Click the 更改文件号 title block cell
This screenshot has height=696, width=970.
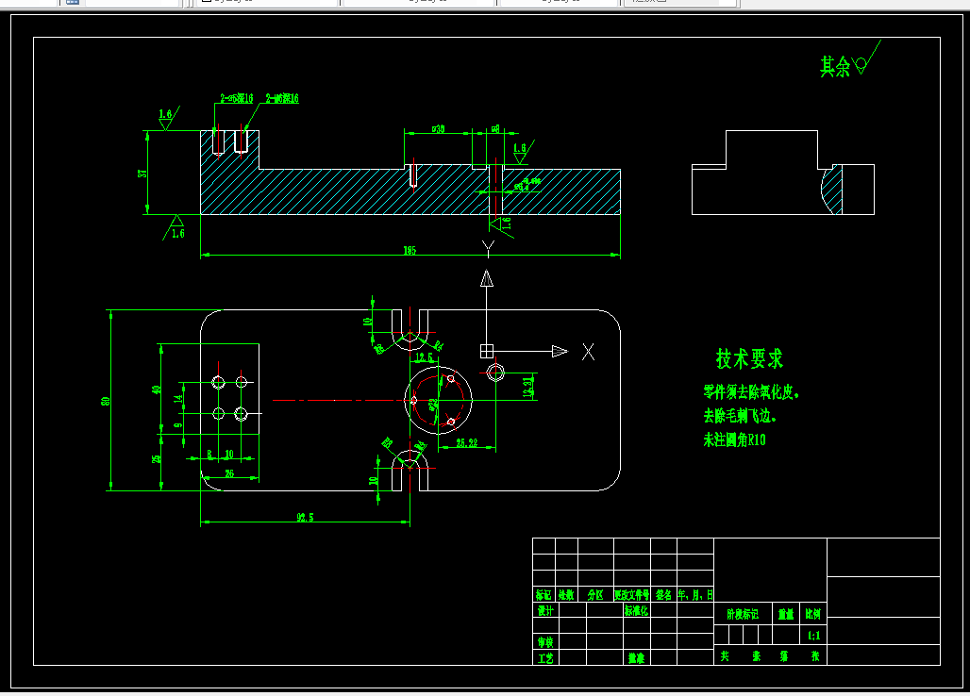coord(631,595)
